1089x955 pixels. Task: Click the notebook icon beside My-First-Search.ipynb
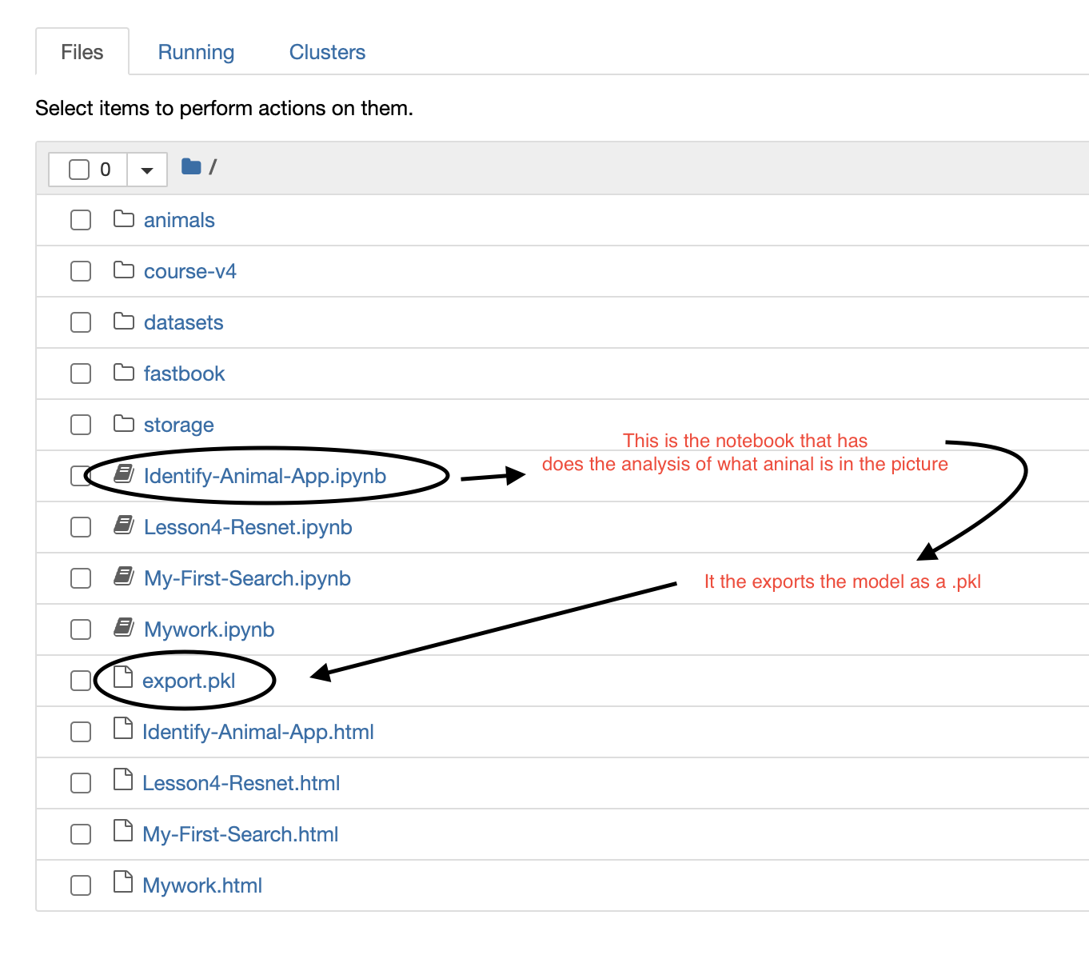coord(124,576)
